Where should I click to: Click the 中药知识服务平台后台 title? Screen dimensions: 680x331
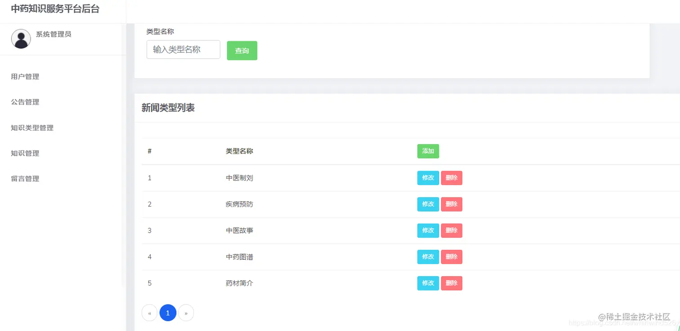coord(55,9)
